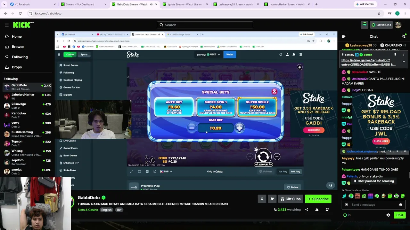Image resolution: width=410 pixels, height=230 pixels.
Task: Open Stake Wallet button in stream
Action: (x=230, y=55)
